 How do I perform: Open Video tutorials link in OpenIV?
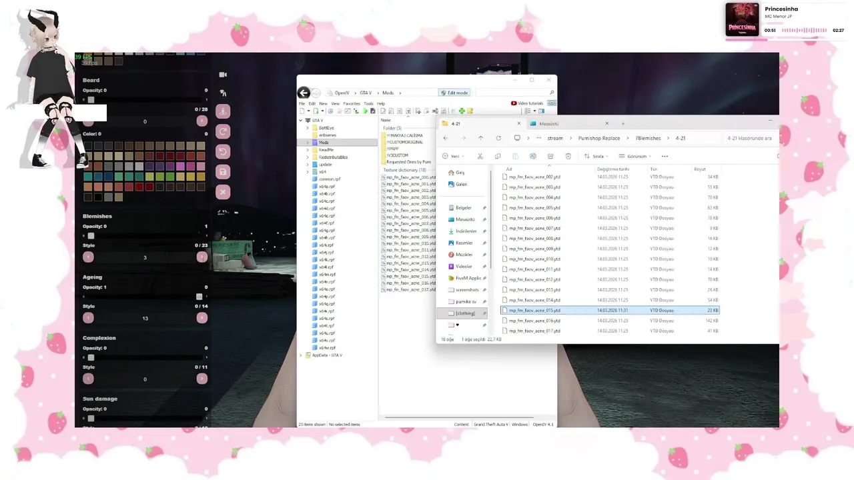pos(527,103)
